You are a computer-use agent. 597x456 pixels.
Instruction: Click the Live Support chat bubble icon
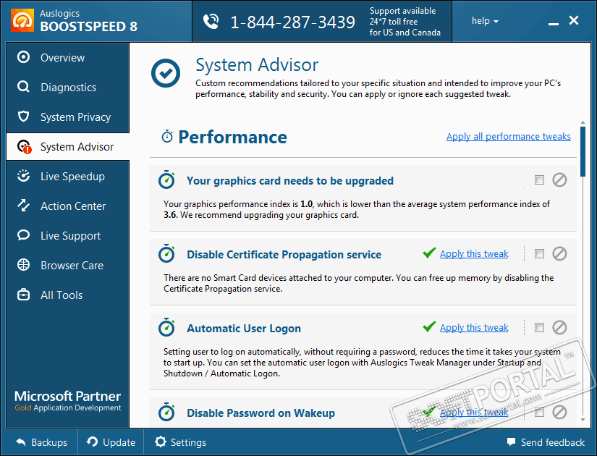click(23, 235)
